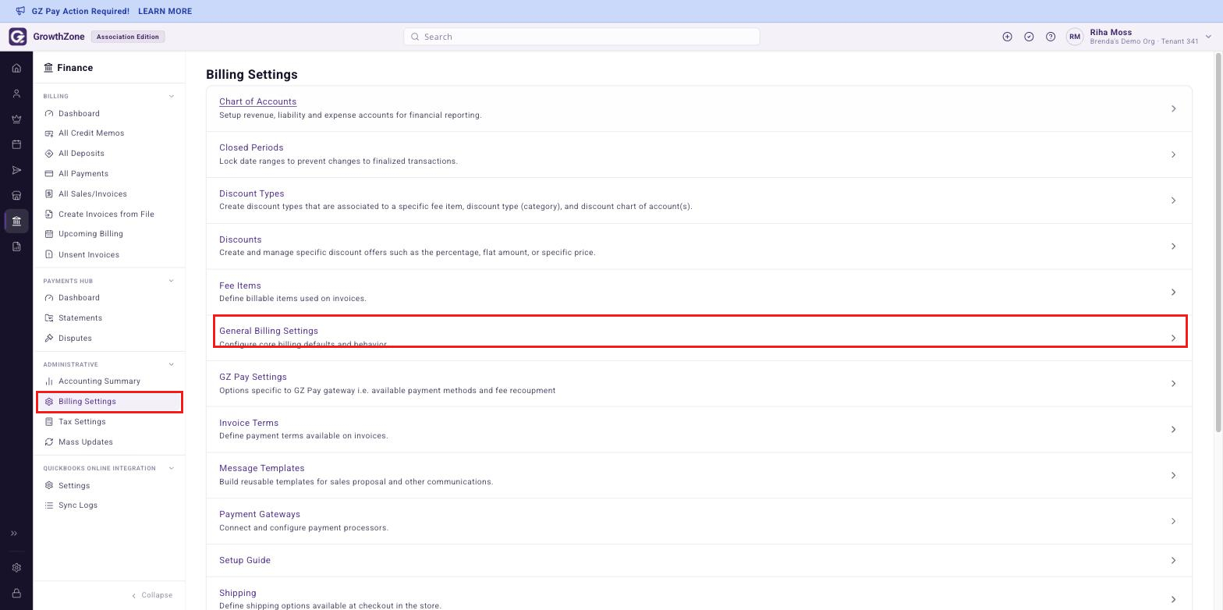The image size is (1223, 610).
Task: Open the Membership crown icon in left rail
Action: tap(16, 119)
